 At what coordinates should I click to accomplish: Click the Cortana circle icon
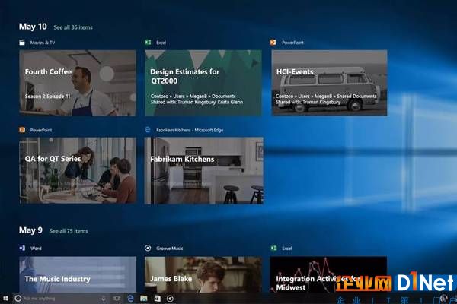[18, 299]
